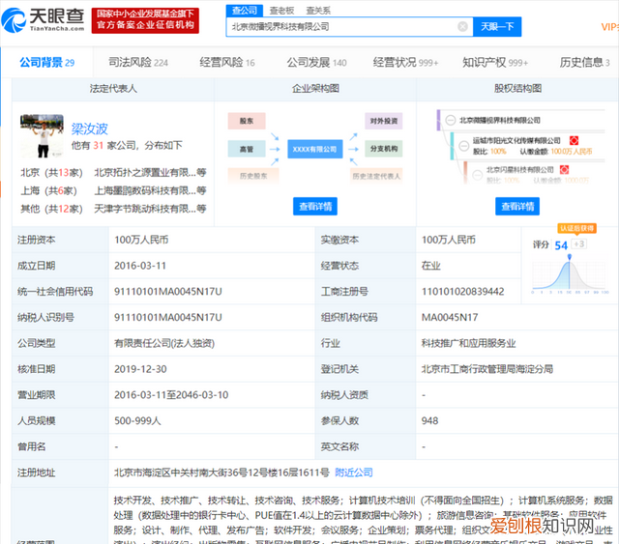Screen dimensions: 619x544
Task: Select industry 科技推广和应用服务业
Action: click(468, 343)
